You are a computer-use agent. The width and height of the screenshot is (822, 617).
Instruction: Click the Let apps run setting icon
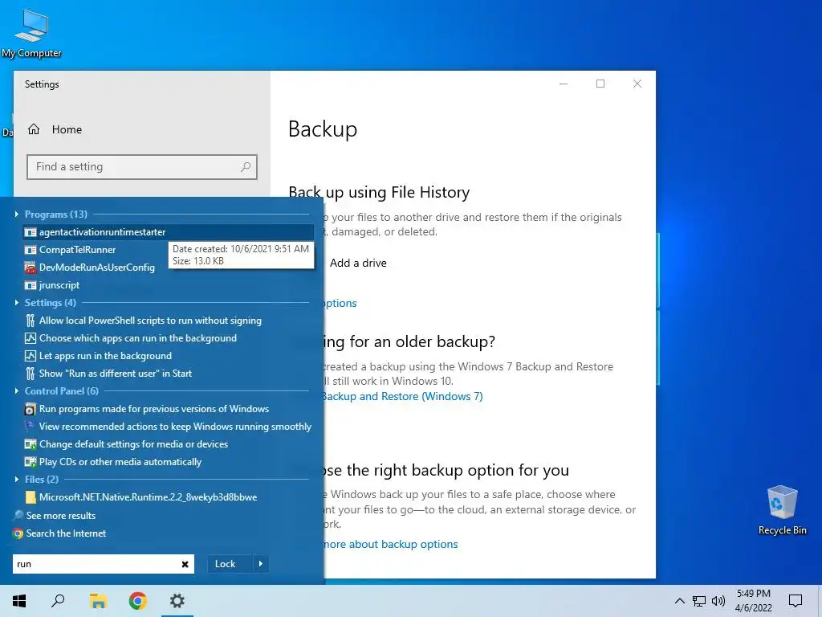click(31, 356)
